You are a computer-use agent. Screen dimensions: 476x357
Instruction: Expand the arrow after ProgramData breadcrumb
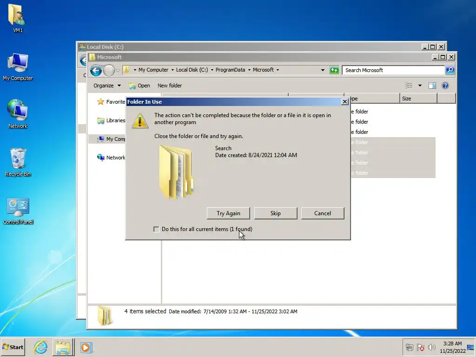tap(249, 70)
